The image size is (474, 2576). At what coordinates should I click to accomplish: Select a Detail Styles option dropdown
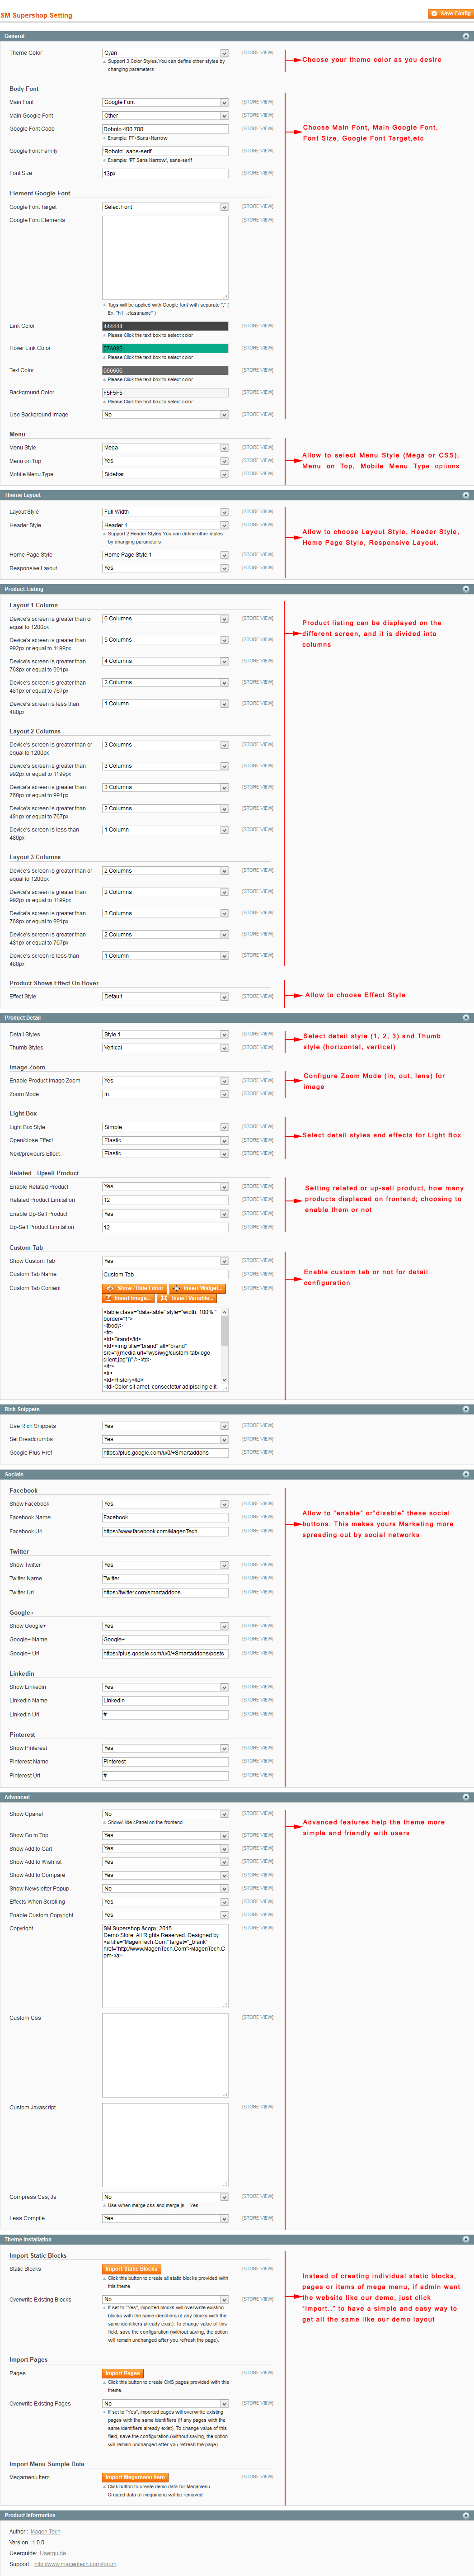[165, 1035]
